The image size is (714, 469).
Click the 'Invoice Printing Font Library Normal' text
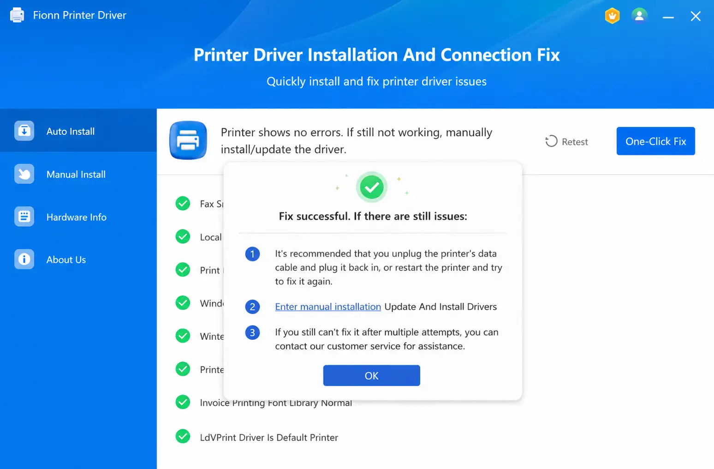pyautogui.click(x=276, y=403)
